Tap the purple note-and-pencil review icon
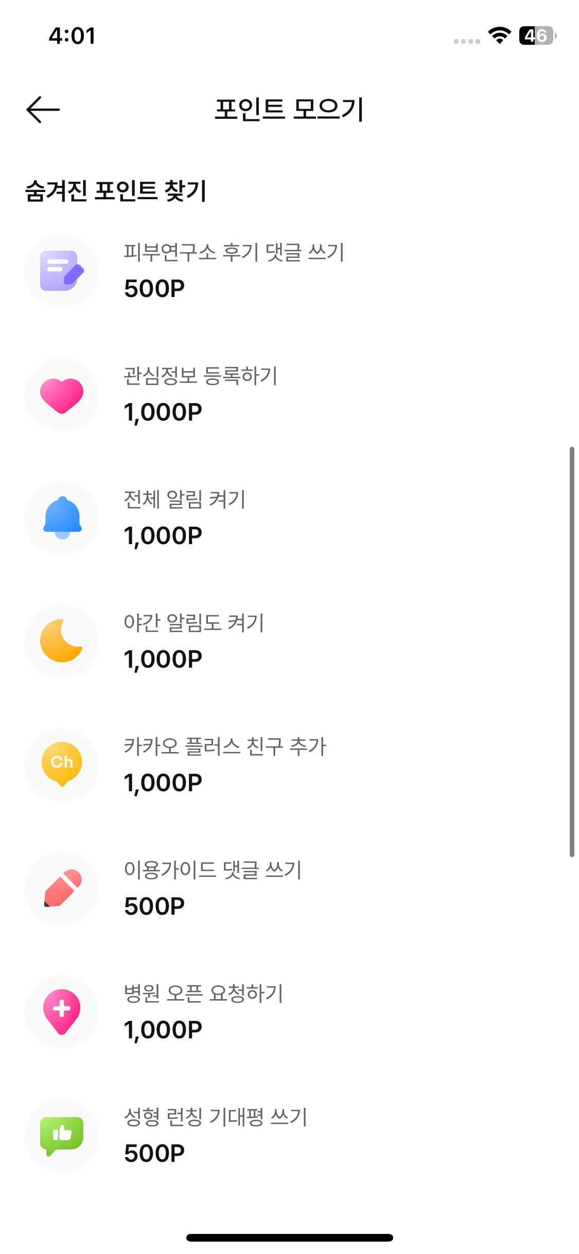579x1254 pixels. [x=62, y=271]
